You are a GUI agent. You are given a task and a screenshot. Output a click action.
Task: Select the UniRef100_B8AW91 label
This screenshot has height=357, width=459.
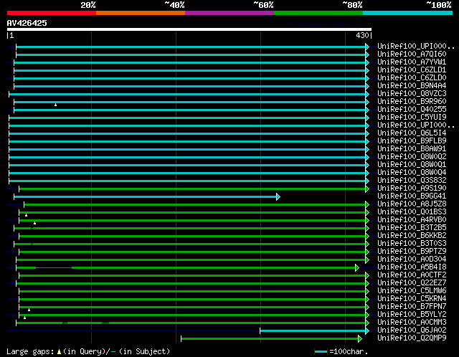point(412,149)
